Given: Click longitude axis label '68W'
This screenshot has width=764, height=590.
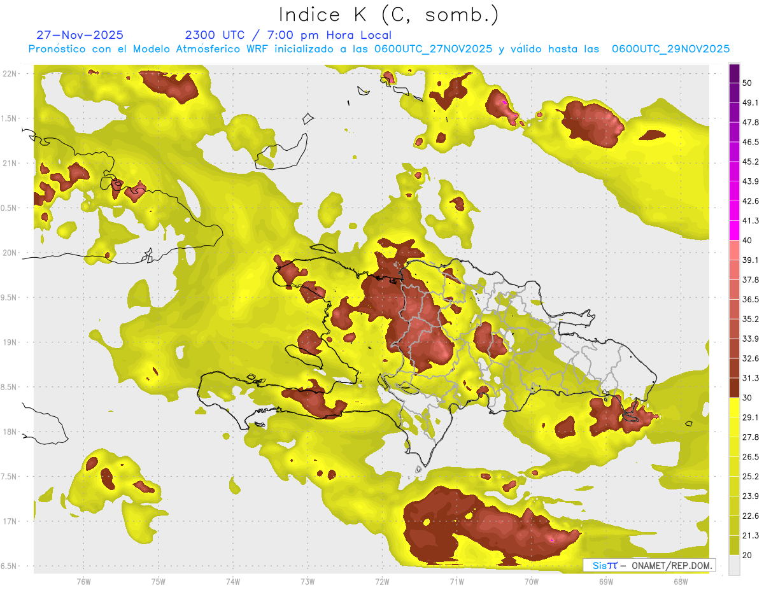Looking at the screenshot, I should point(681,582).
